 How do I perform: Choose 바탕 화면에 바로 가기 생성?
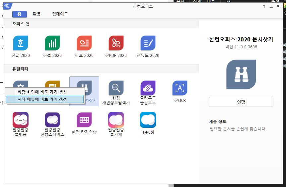45,92
